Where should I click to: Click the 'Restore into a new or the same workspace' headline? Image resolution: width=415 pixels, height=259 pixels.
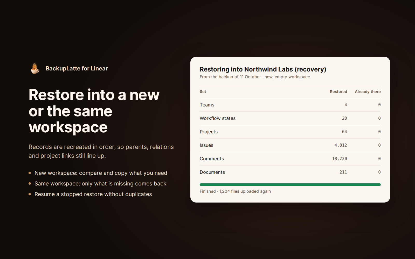[x=94, y=111]
